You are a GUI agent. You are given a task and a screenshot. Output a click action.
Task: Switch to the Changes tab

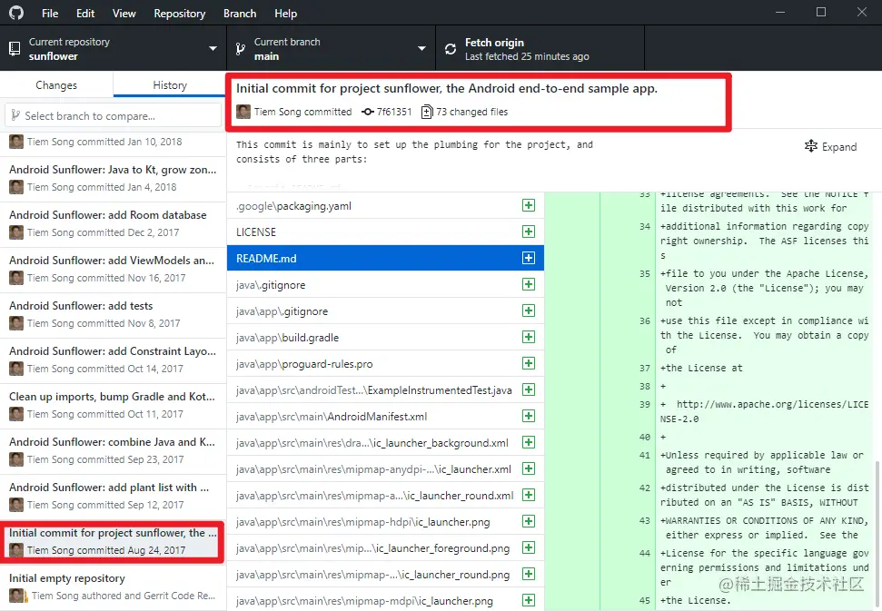tap(56, 84)
